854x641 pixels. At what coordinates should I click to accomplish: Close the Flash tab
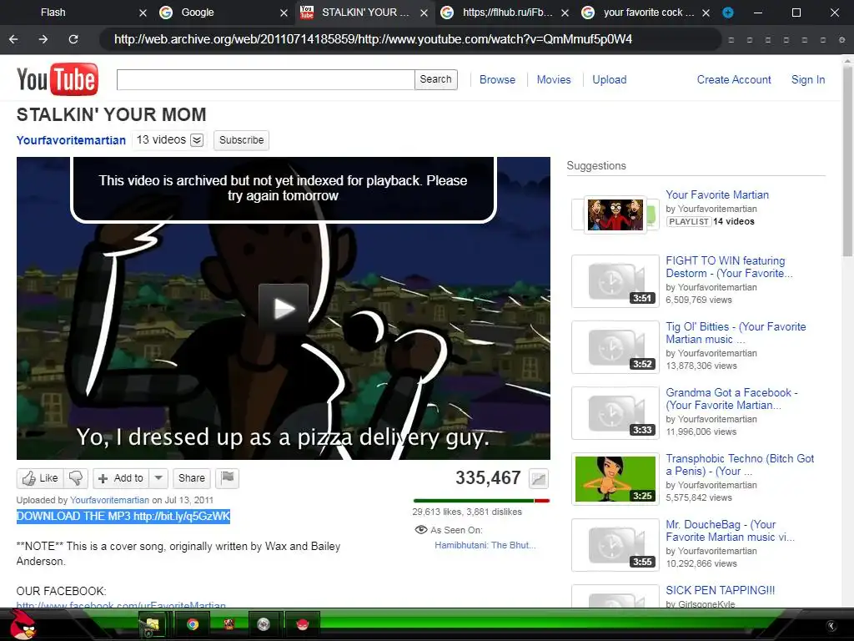point(143,13)
